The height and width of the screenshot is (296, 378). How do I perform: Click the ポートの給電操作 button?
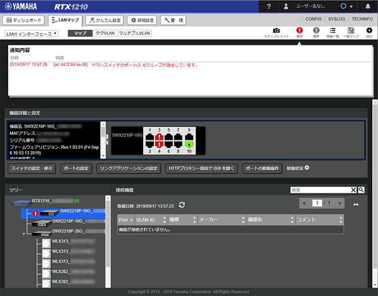coord(262,168)
